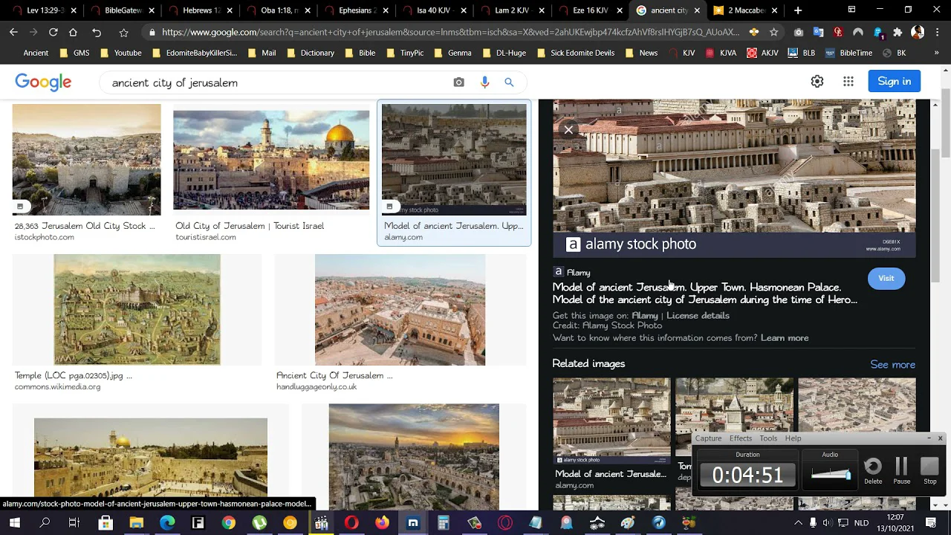Expand the bookmarks overflow chevron
This screenshot has width=951, height=535.
[935, 53]
